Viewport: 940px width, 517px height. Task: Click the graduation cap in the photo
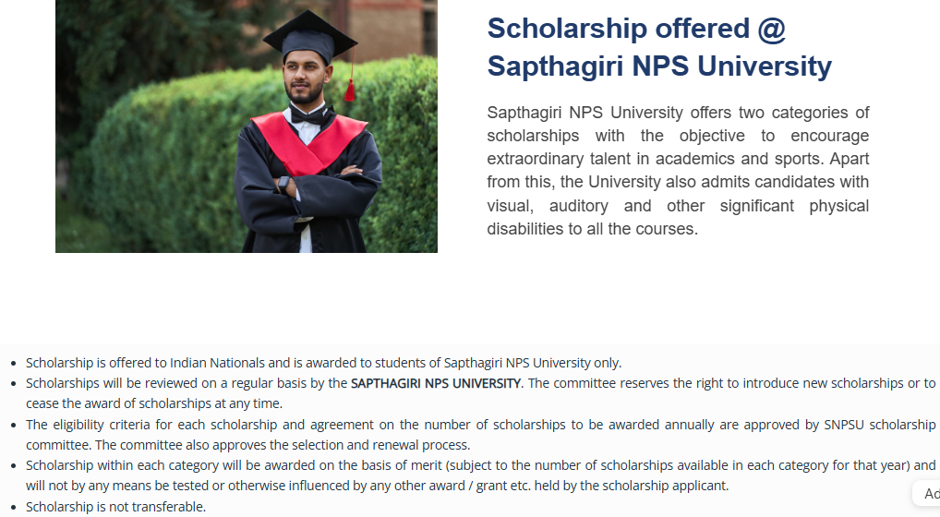pyautogui.click(x=310, y=37)
